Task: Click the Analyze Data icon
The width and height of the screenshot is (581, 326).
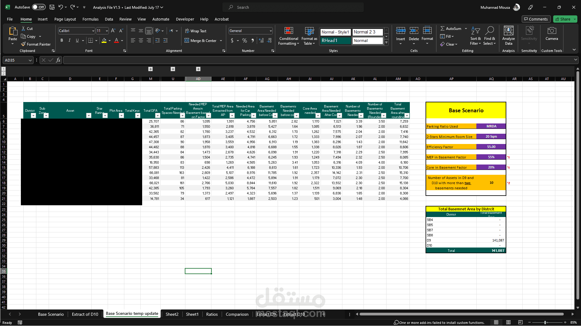Action: click(508, 31)
